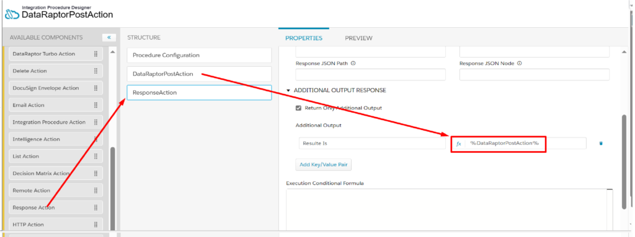Grab the drag handle of DataRaptor Turbo Action
635x237 pixels.
pyautogui.click(x=96, y=54)
